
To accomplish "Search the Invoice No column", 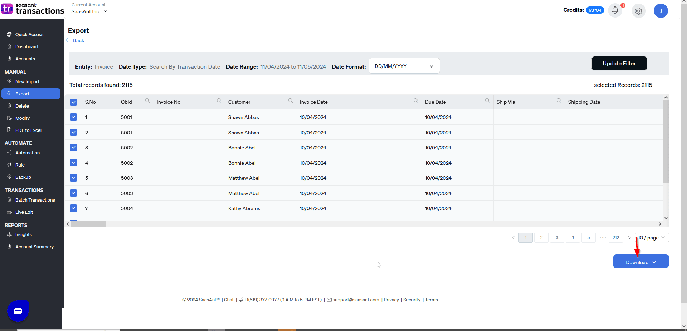I will pyautogui.click(x=219, y=101).
